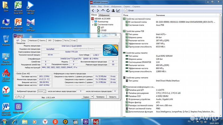The height and width of the screenshot is (125, 223).
Task: Click AIDA64 taskbar button
Action: pos(96,122)
